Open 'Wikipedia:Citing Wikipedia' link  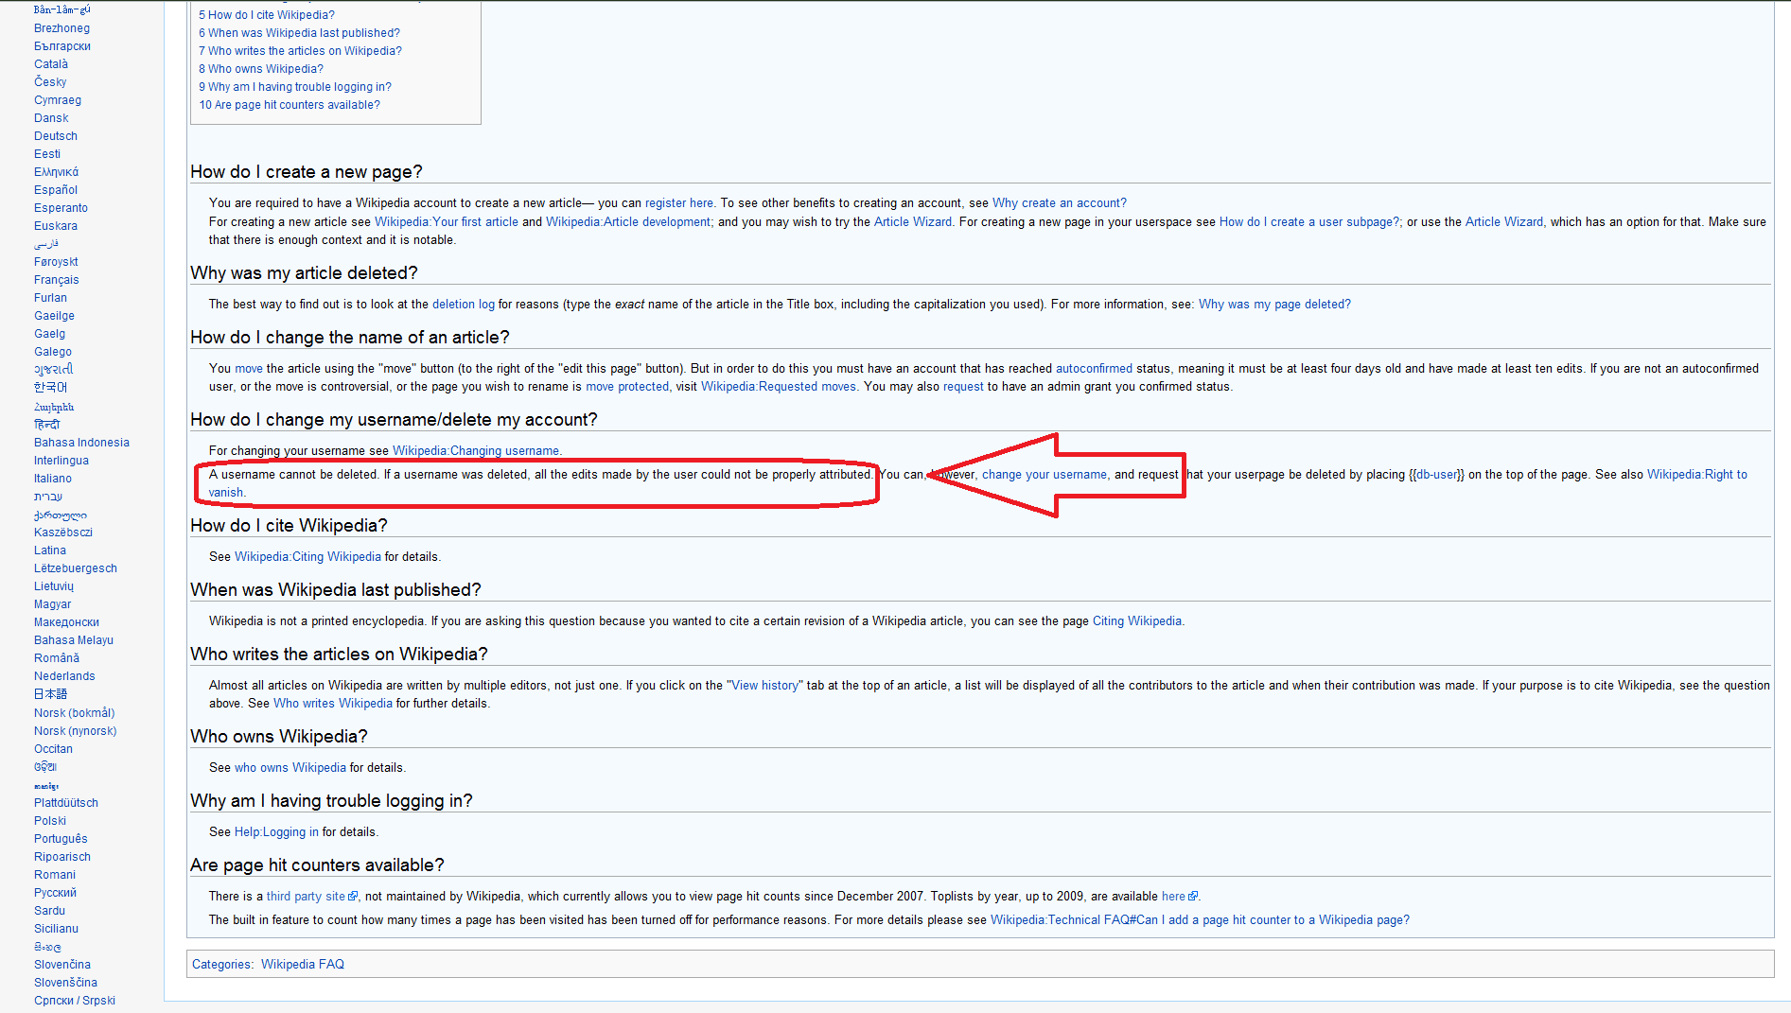(307, 557)
